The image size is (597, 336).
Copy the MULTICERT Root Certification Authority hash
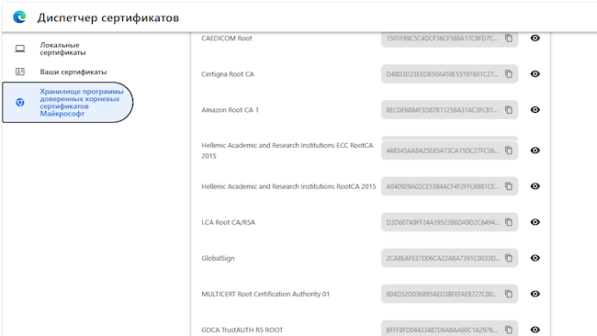point(509,294)
